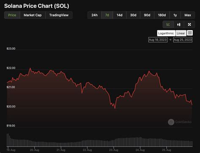
Task: Select the line chart view icon
Action: (x=168, y=24)
